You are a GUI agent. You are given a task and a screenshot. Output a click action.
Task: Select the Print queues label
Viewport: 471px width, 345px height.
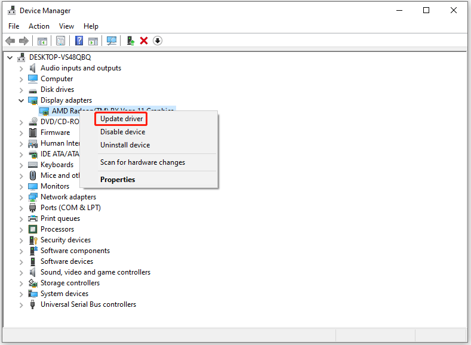(x=60, y=218)
